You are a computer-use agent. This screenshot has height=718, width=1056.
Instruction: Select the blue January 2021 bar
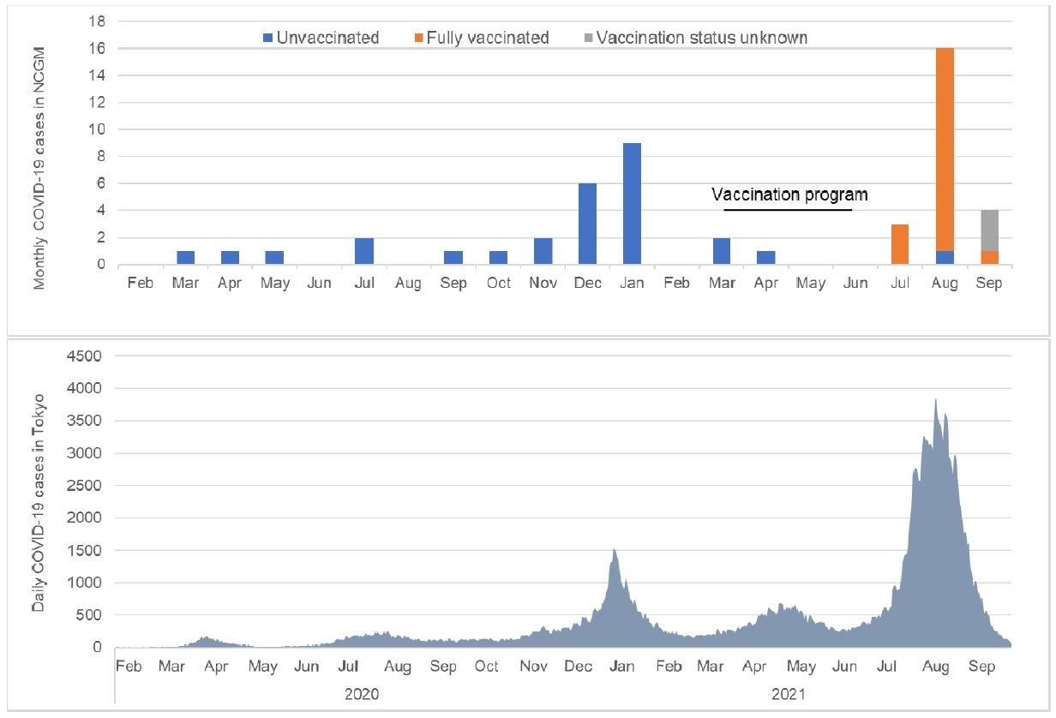point(633,206)
